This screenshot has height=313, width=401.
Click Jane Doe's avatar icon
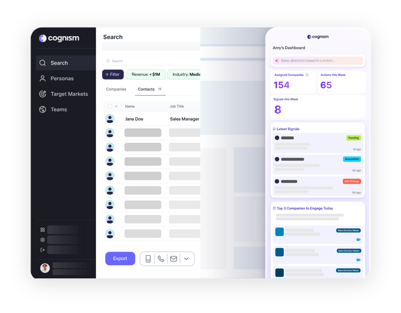click(x=110, y=119)
